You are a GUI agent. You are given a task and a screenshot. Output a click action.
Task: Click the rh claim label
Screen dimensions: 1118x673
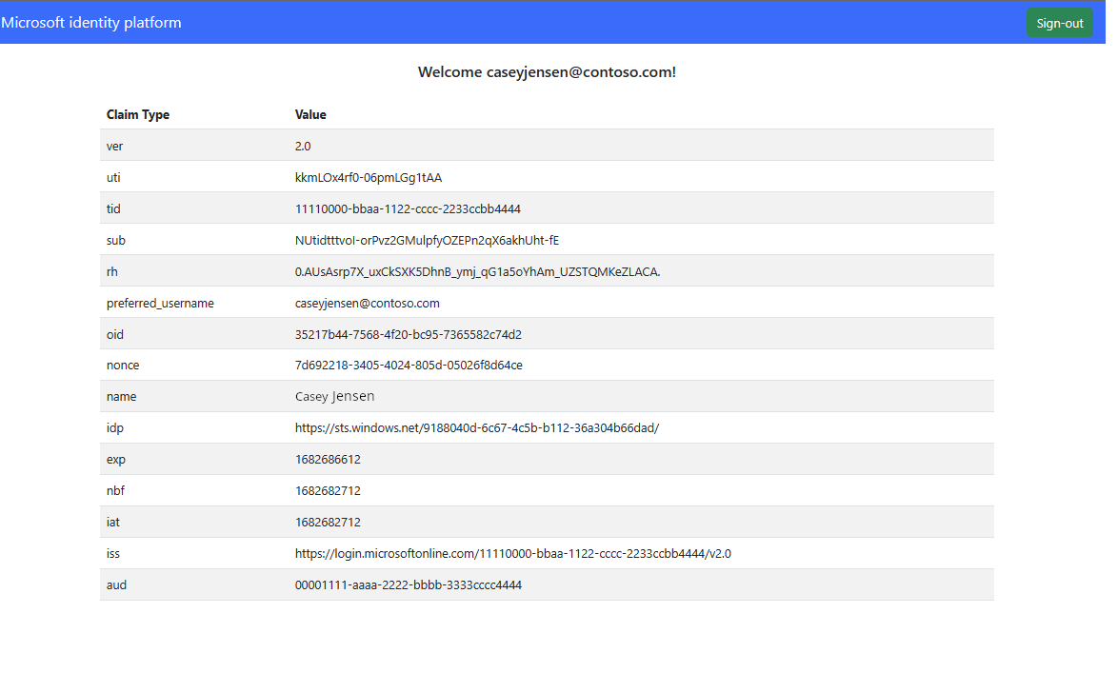[112, 271]
